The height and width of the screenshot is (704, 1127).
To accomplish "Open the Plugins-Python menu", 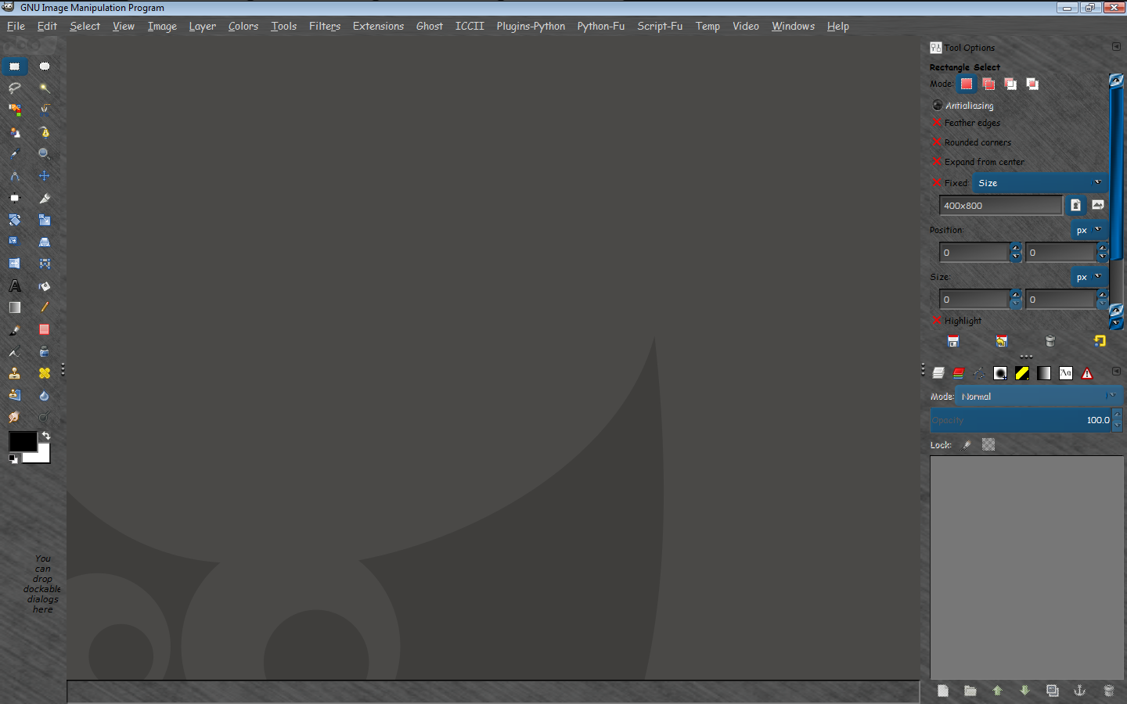I will (x=531, y=26).
